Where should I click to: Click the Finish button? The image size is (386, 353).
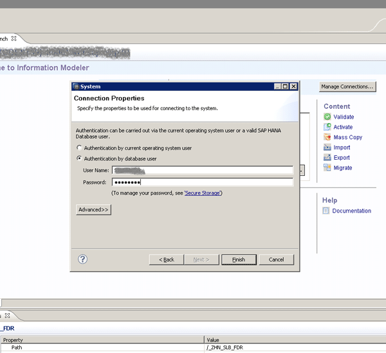point(239,260)
